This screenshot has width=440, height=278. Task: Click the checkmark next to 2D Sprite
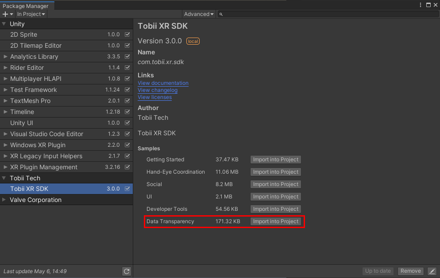point(127,34)
